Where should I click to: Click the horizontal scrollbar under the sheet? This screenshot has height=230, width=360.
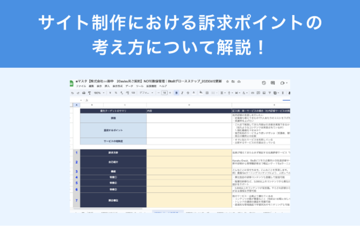[x=108, y=209]
